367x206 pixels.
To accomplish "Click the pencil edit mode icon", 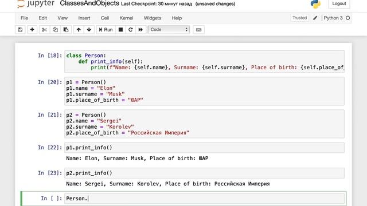I will point(315,18).
